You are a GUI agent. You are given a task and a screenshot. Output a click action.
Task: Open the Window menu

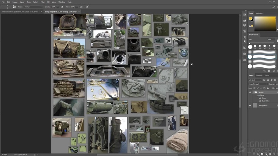click(62, 2)
